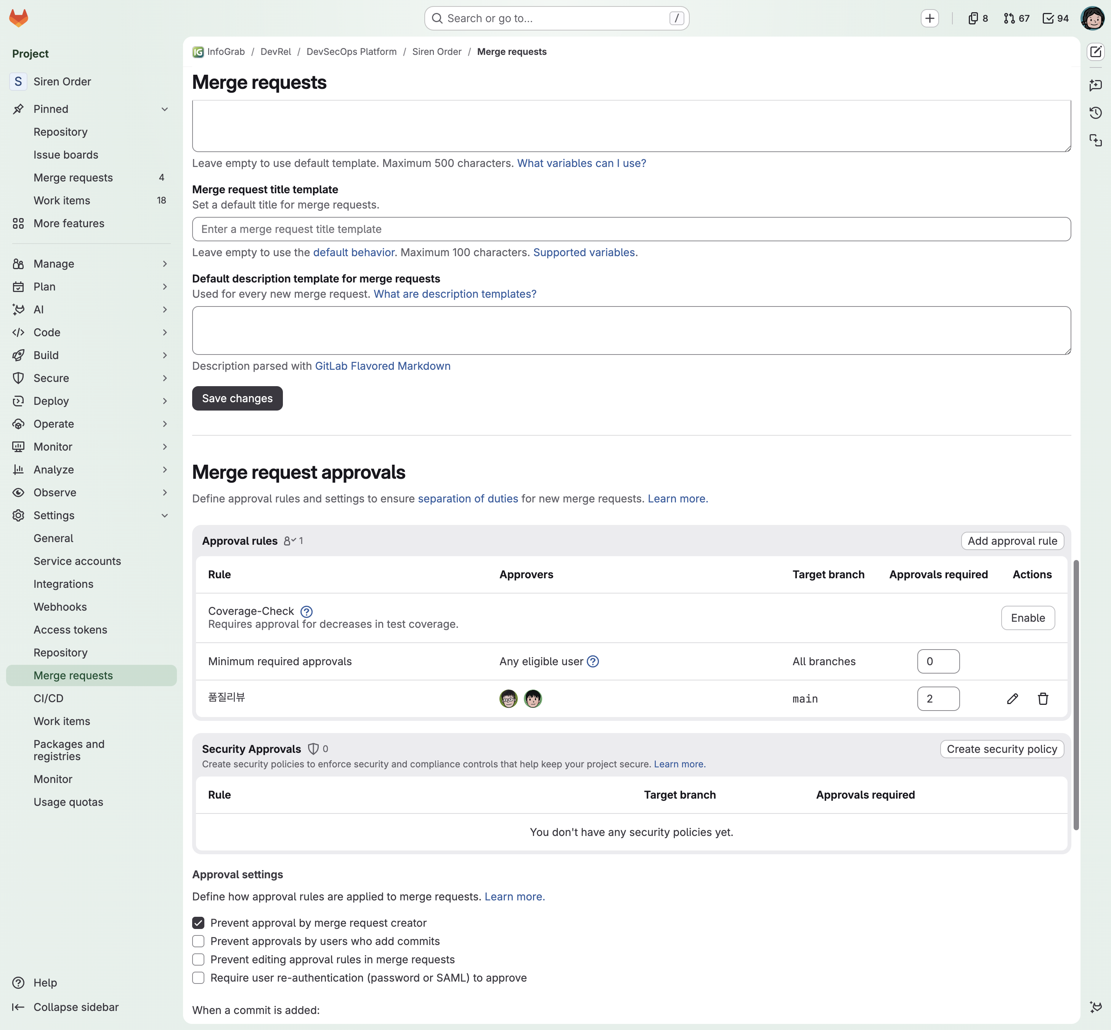Select the second approver avatar in 품질리뷰 row
The height and width of the screenshot is (1030, 1111).
click(x=533, y=698)
